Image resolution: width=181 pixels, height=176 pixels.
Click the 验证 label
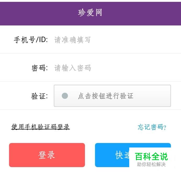(39, 96)
